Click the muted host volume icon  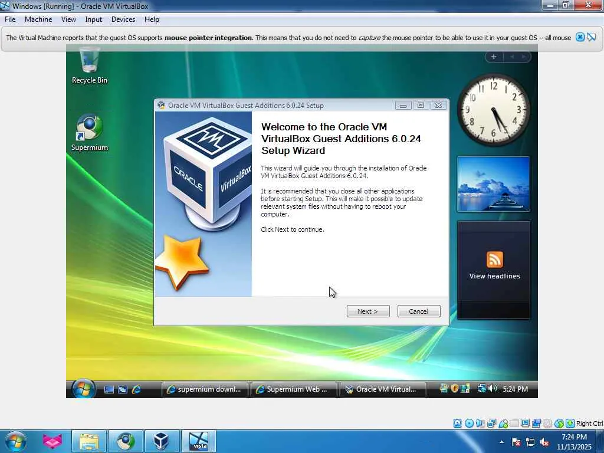544,442
